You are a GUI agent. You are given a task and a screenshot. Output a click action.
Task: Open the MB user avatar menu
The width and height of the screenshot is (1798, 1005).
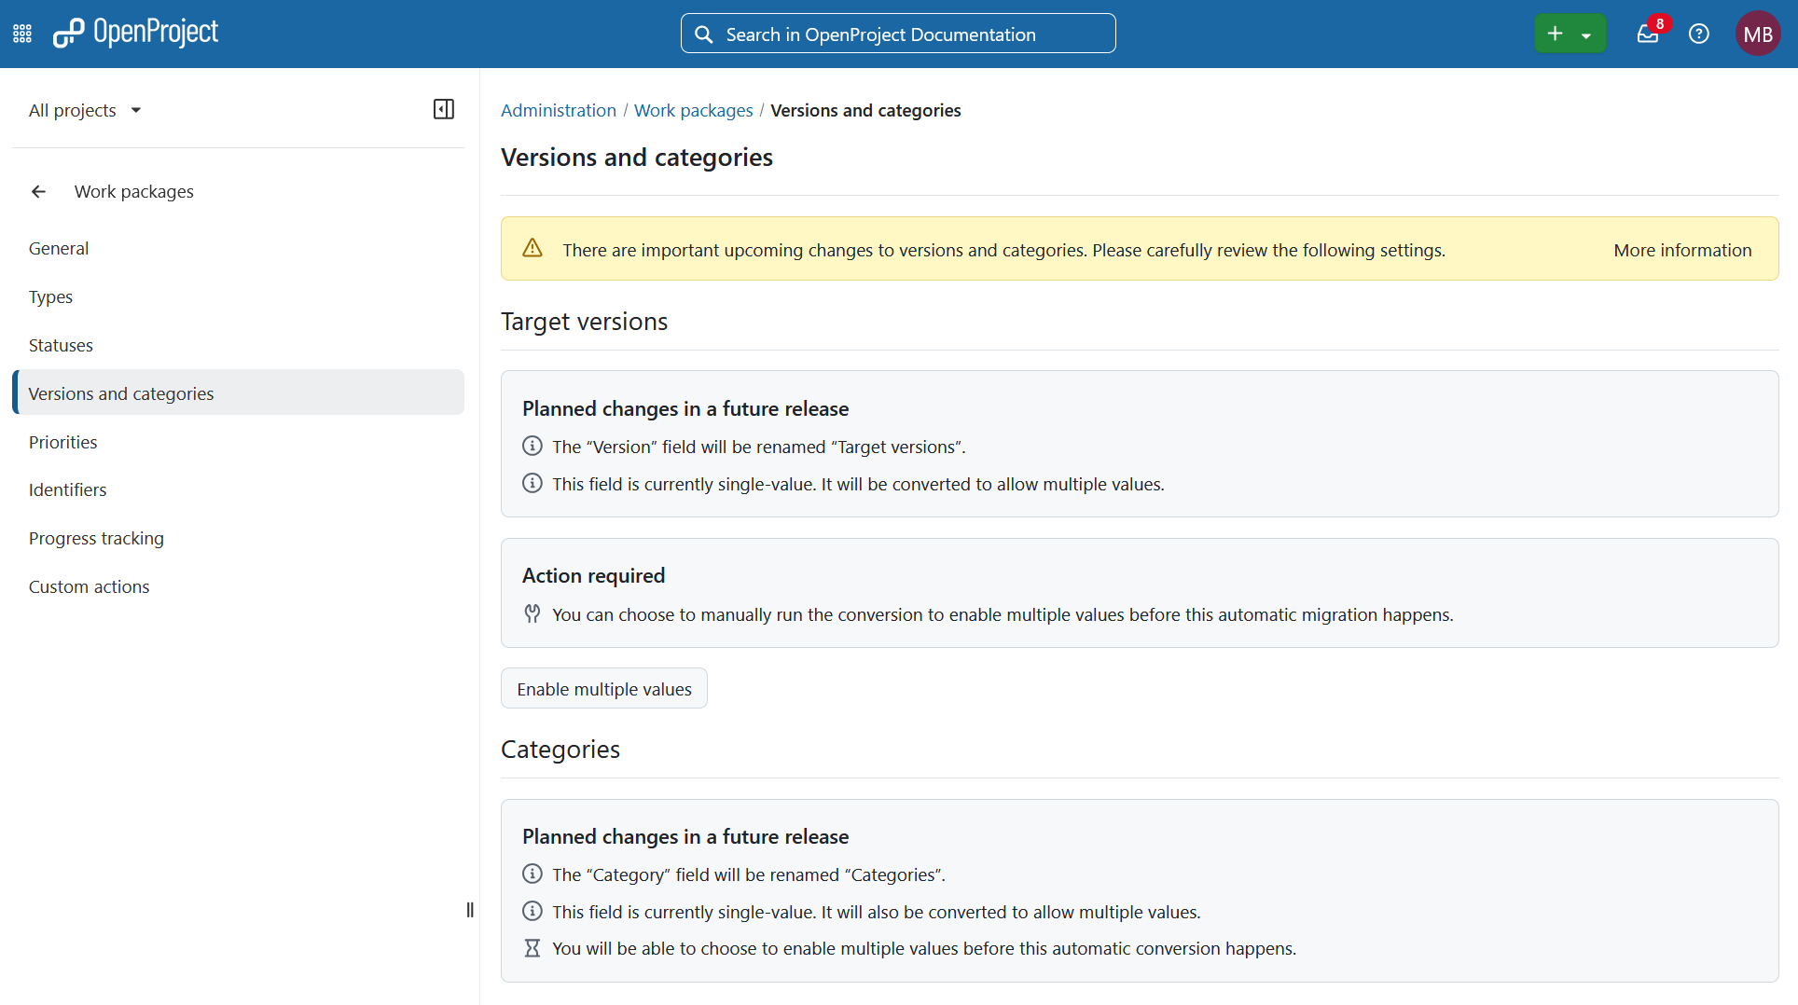[x=1758, y=34]
